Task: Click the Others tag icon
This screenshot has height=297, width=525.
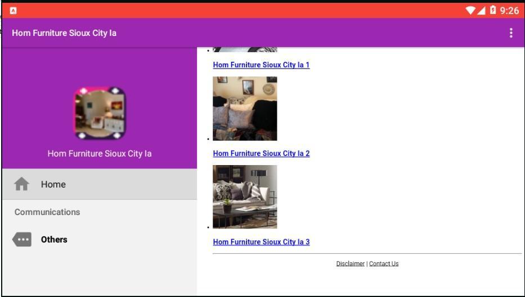Action: point(22,240)
